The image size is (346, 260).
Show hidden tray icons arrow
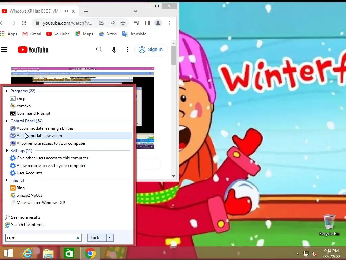[298, 254]
